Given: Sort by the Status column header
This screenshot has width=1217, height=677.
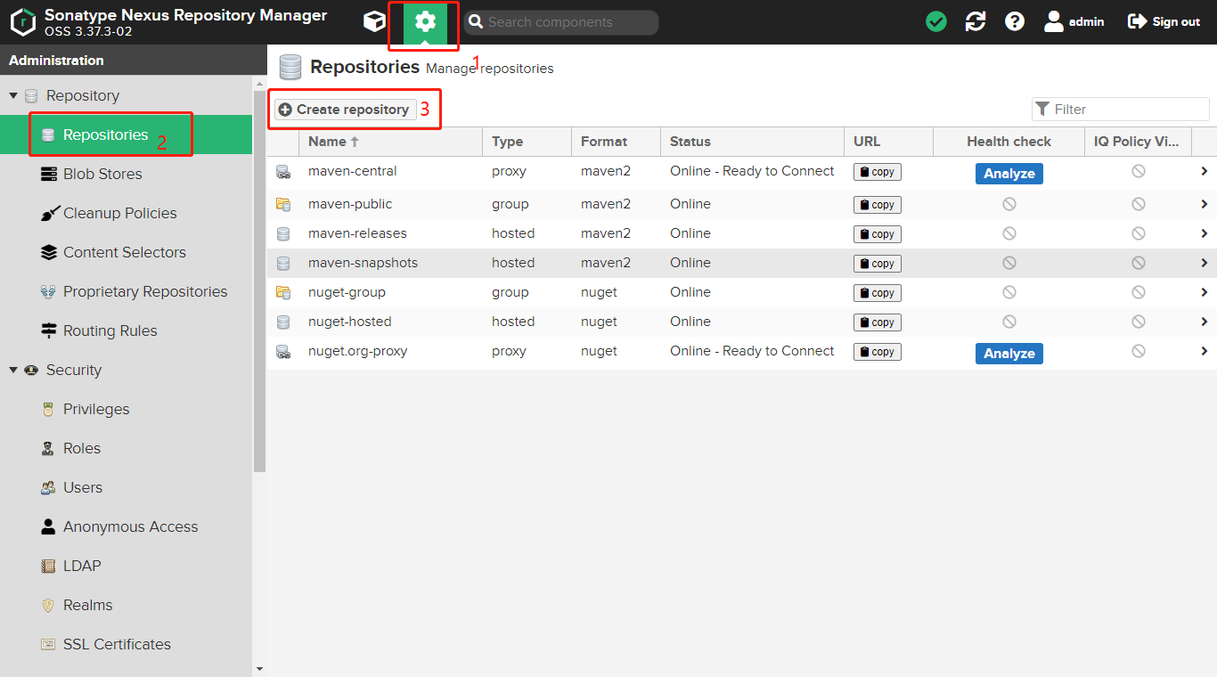Looking at the screenshot, I should [x=752, y=142].
